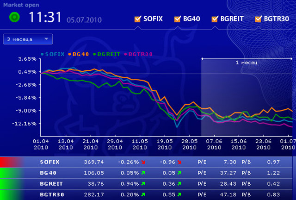The width and height of the screenshot is (296, 200).
Task: Click the red down arrow in SOFIX row
Action: pyautogui.click(x=143, y=162)
